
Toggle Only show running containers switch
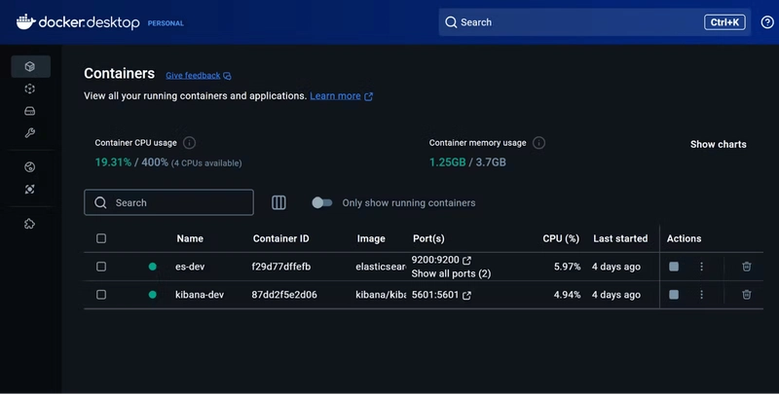322,203
